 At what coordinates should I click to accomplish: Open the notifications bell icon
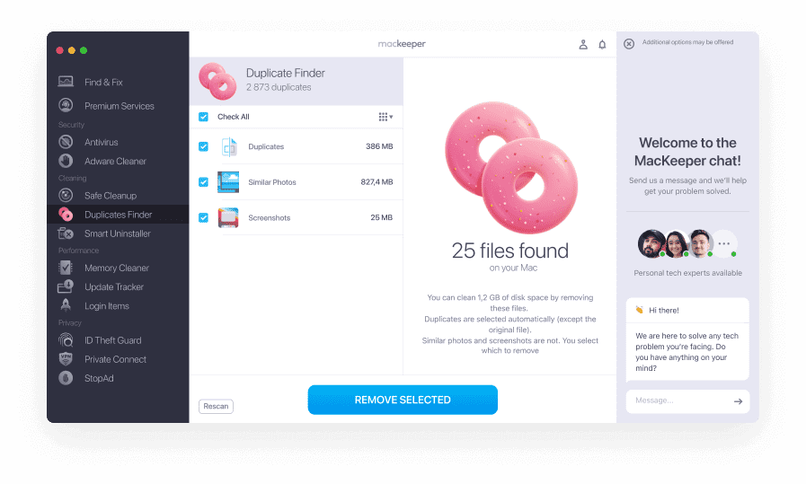click(x=602, y=45)
